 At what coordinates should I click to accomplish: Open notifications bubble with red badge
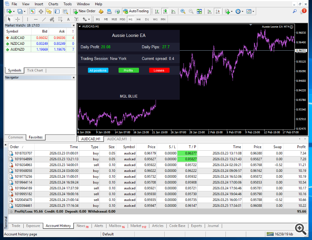[303, 11]
